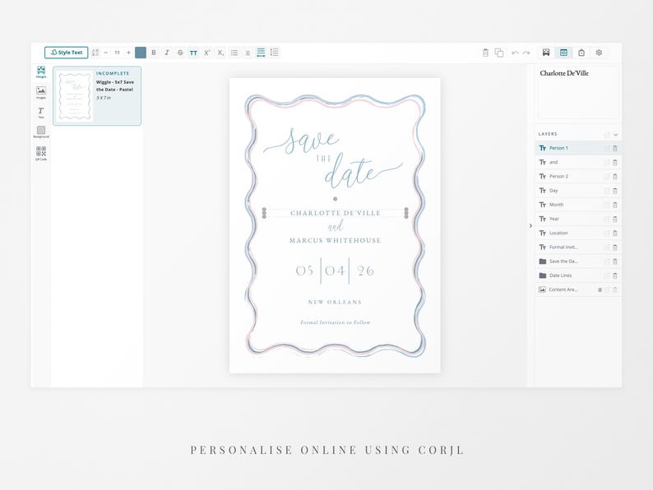Delete the Person 2 layer
This screenshot has width=653, height=490.
click(615, 177)
